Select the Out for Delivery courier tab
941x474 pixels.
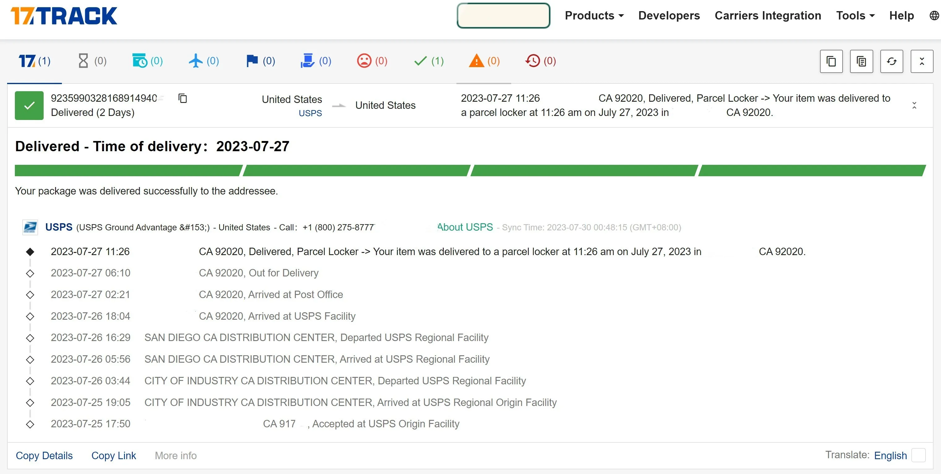coord(316,61)
